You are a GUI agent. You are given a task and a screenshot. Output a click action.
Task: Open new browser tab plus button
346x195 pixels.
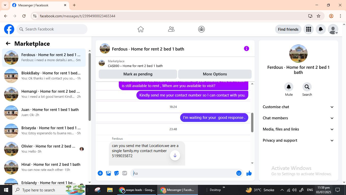point(74,5)
